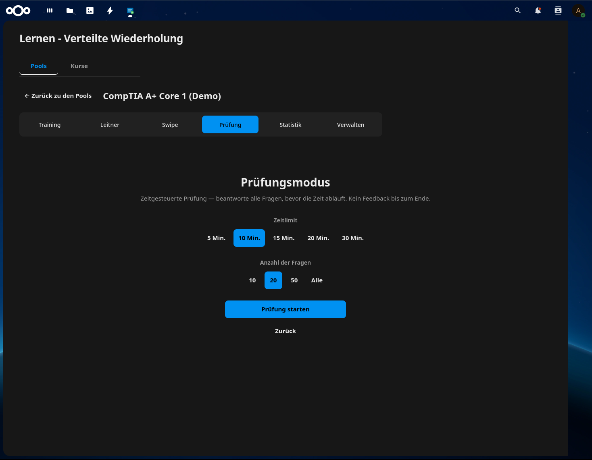Open the Verwalten section
The height and width of the screenshot is (460, 592).
350,124
